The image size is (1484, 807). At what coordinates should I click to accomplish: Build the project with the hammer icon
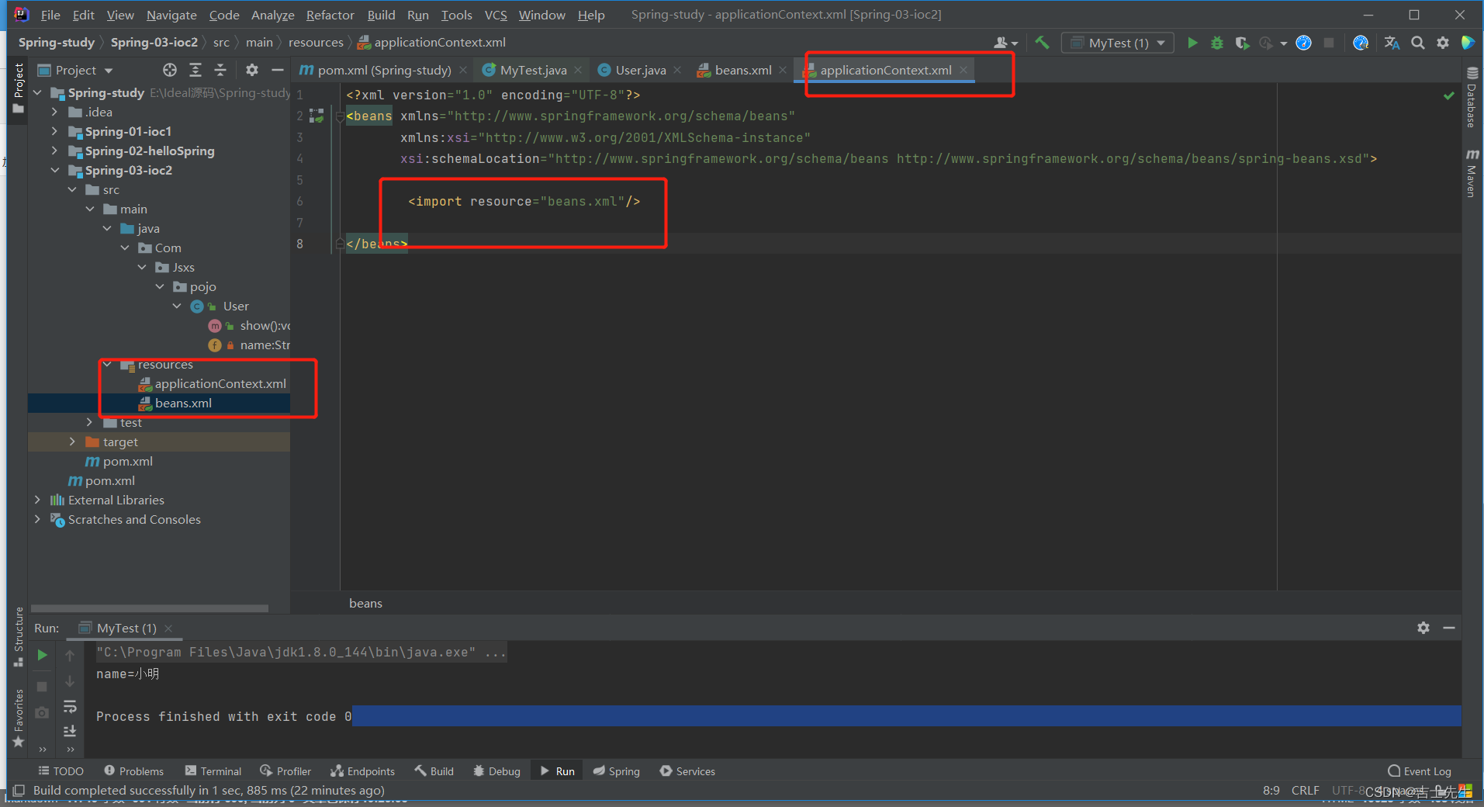pos(1042,43)
